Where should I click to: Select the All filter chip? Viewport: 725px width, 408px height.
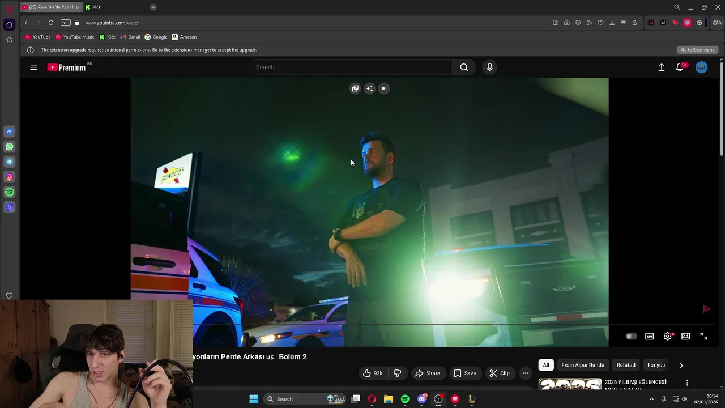[x=546, y=365]
